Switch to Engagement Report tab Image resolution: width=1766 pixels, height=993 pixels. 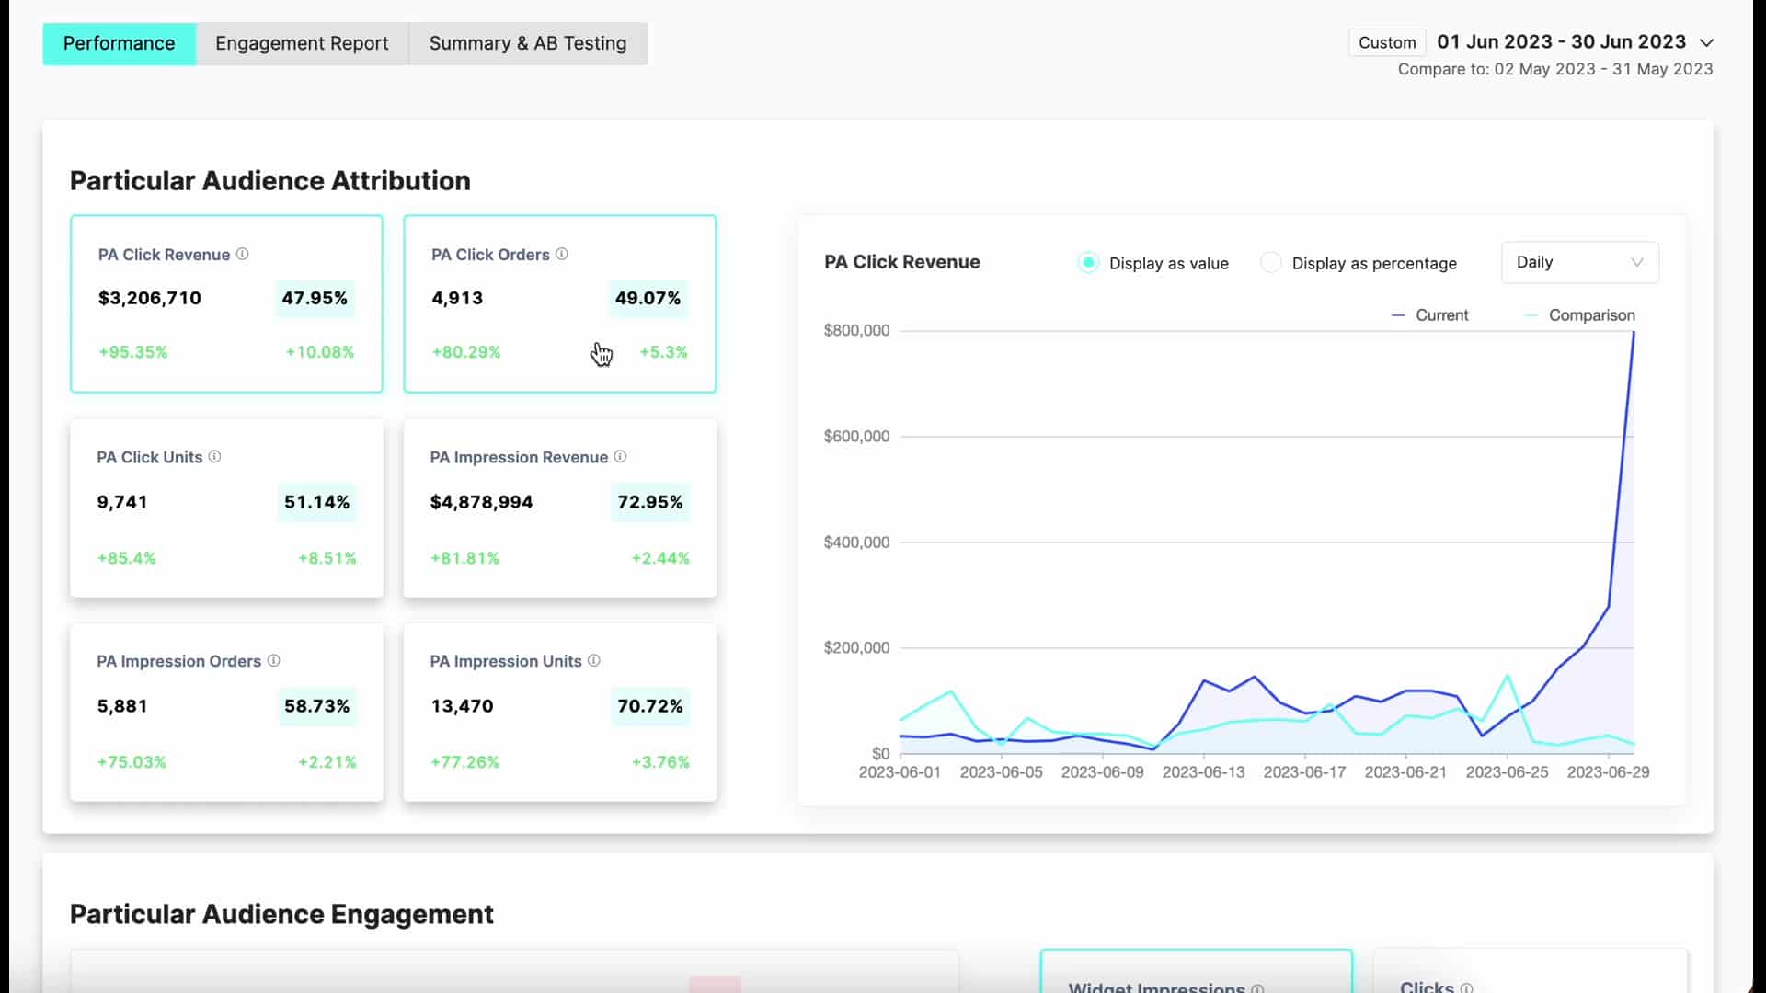tap(302, 43)
